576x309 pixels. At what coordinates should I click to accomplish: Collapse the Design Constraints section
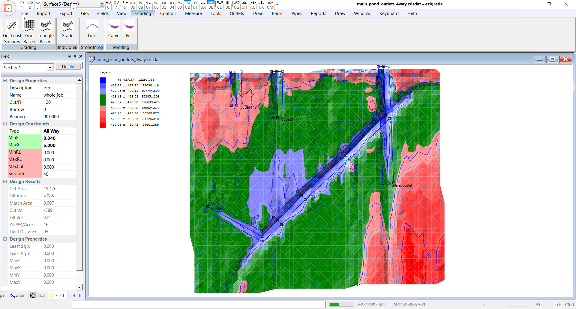(x=5, y=124)
